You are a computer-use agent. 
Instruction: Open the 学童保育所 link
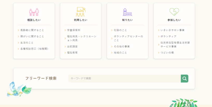[74, 30]
